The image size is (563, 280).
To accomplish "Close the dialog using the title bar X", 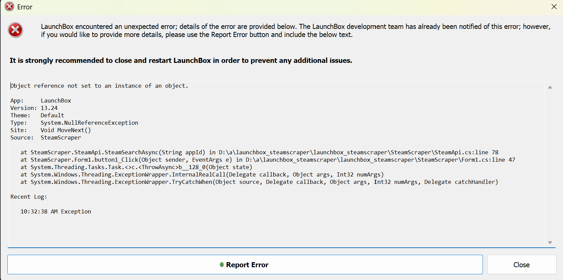I will (x=554, y=7).
